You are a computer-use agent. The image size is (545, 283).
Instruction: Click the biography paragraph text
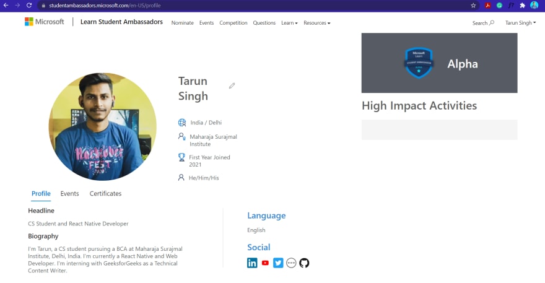click(105, 259)
